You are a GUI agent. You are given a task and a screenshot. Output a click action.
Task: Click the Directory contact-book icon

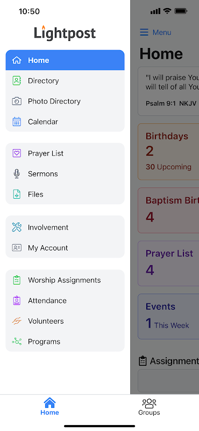coord(17,80)
